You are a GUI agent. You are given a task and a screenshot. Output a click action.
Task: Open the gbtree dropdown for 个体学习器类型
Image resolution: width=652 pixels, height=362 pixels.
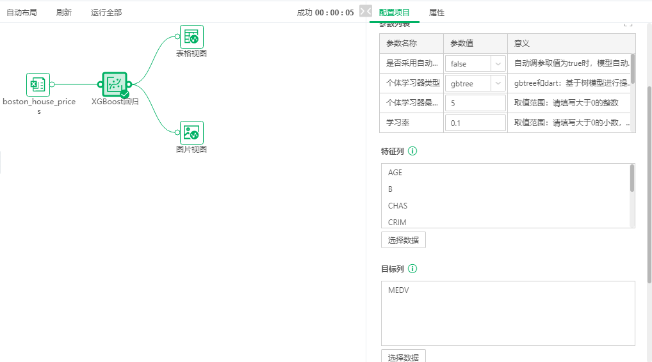(475, 83)
